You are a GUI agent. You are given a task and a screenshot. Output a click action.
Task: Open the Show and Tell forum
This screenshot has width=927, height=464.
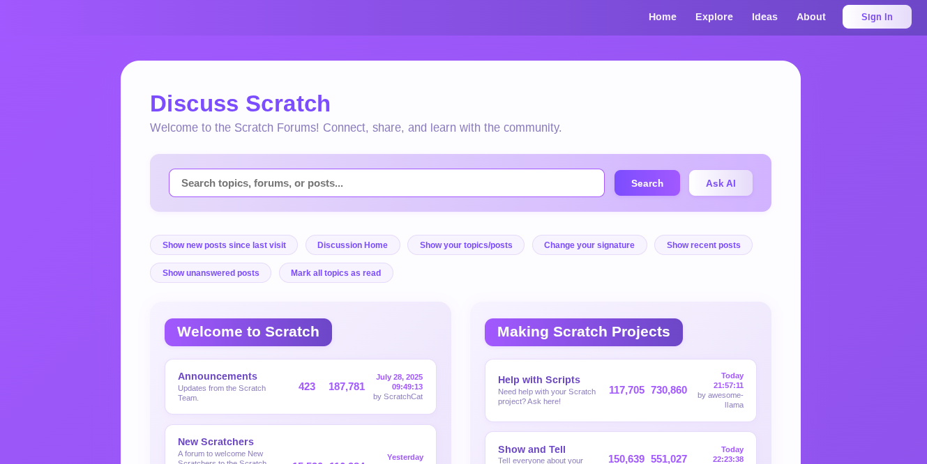point(532,449)
